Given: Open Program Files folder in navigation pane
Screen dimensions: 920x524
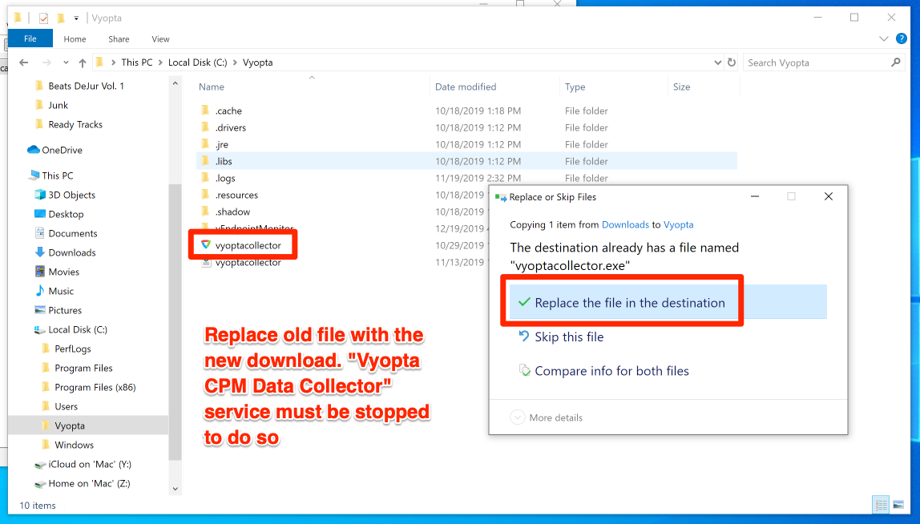Looking at the screenshot, I should coord(83,368).
